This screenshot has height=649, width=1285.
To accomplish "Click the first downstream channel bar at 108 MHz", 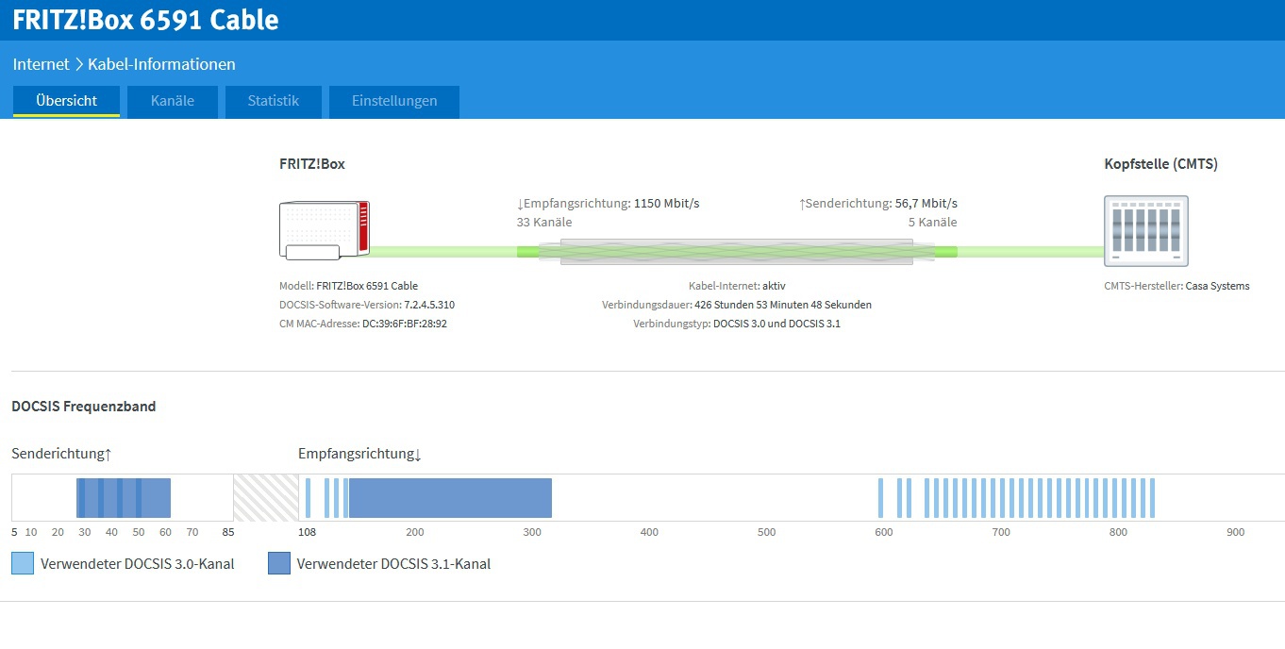I will 308,498.
